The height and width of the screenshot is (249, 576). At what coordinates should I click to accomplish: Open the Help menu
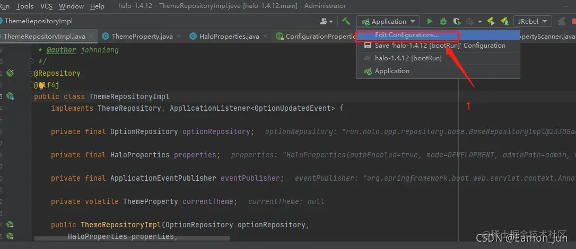(97, 6)
